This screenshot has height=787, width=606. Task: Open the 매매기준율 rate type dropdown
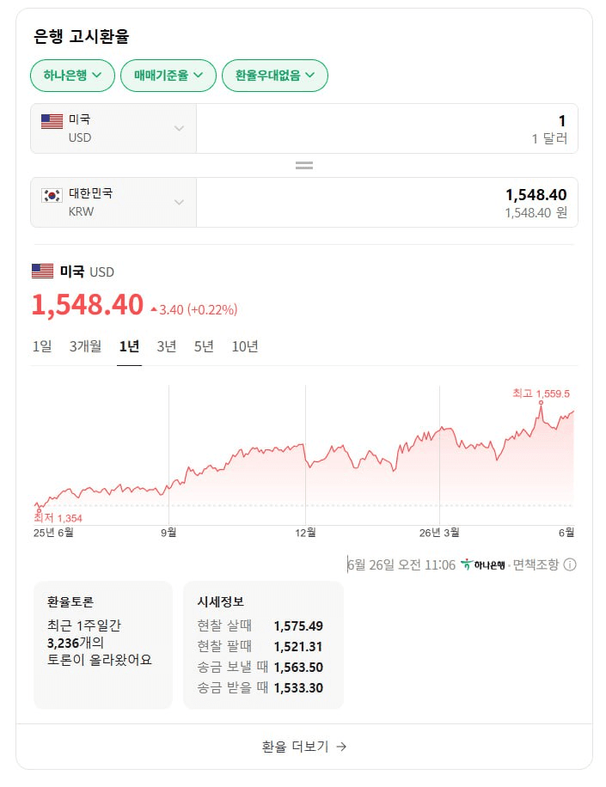point(168,76)
